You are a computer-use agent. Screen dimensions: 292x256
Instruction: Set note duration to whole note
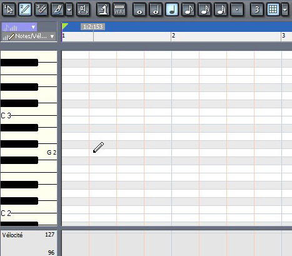tap(139, 9)
